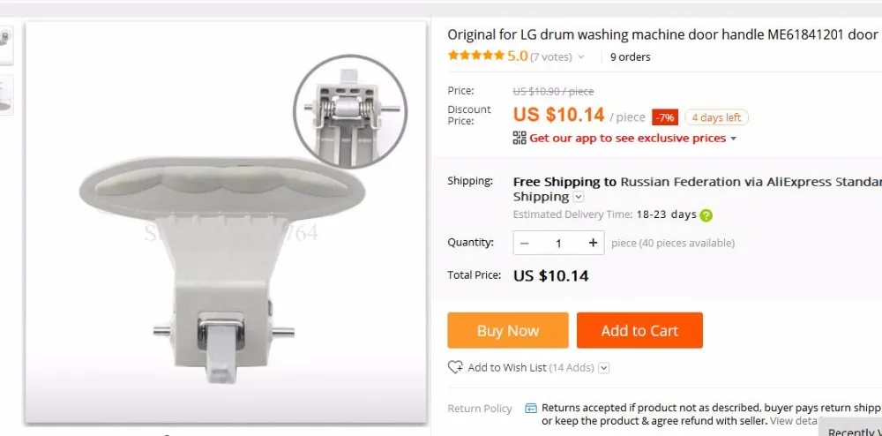Expand the votes rating dropdown arrow

coord(580,57)
